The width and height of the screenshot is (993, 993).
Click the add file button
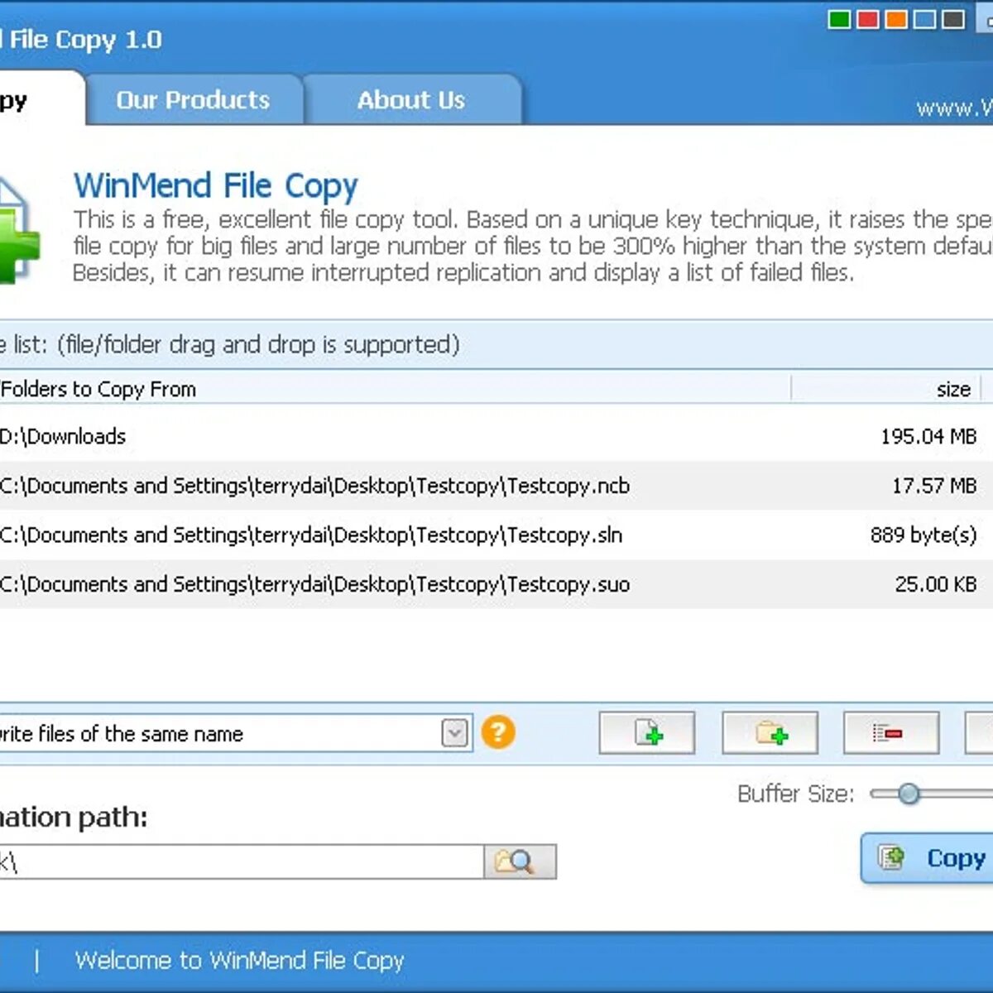click(x=647, y=732)
